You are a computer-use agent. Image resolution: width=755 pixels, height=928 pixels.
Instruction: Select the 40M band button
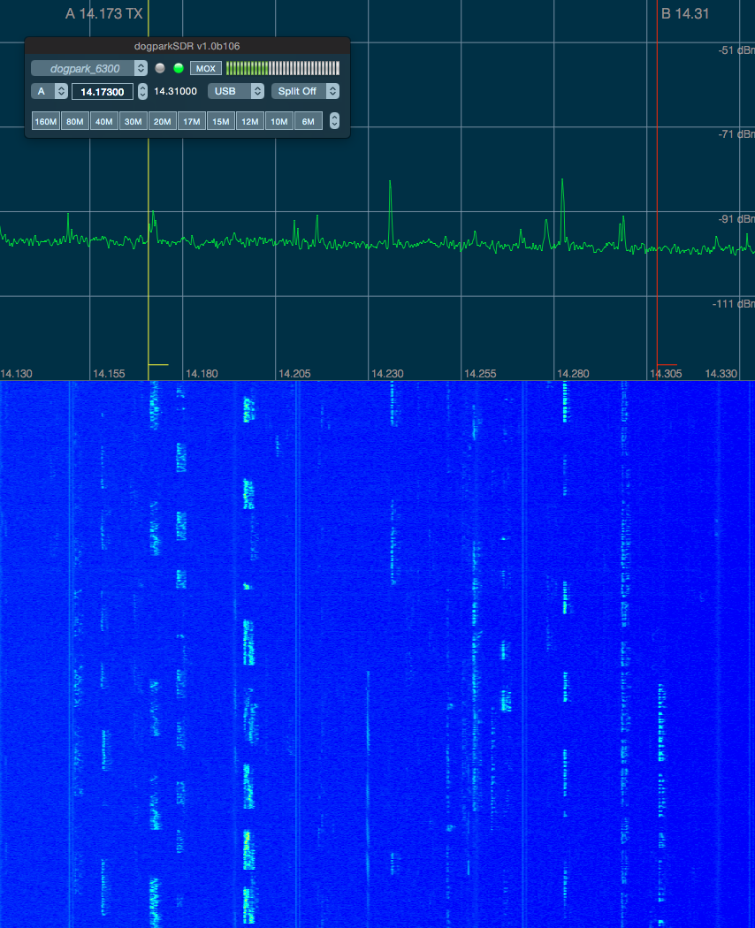(x=103, y=121)
